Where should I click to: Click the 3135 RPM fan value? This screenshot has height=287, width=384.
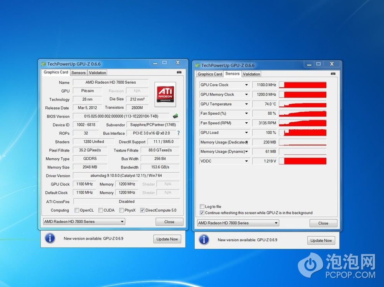[265, 123]
